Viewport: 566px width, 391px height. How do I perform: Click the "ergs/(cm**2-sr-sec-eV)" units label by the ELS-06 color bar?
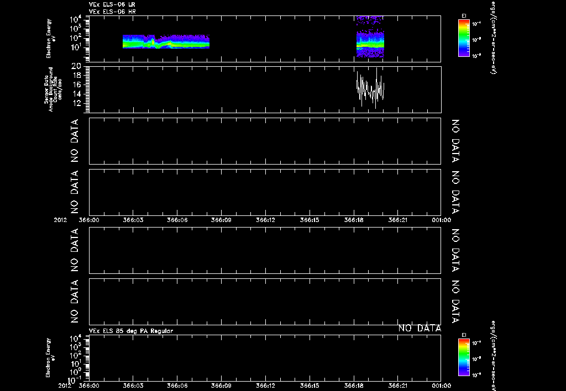point(494,38)
